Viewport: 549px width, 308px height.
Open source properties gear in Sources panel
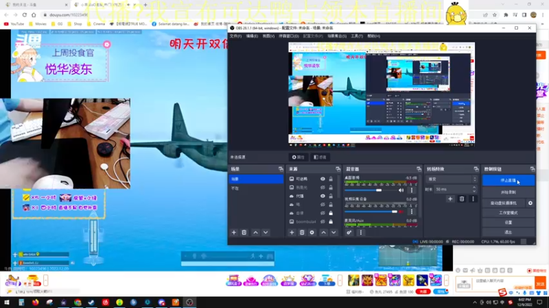[312, 233]
